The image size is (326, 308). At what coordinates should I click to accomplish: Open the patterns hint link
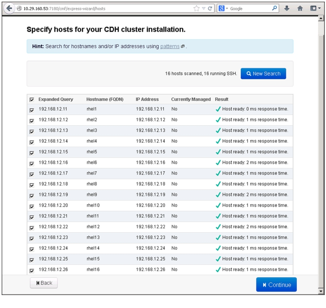coord(169,47)
